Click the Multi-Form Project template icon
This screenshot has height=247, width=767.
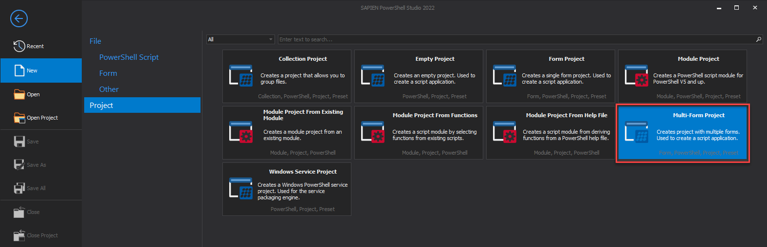637,132
